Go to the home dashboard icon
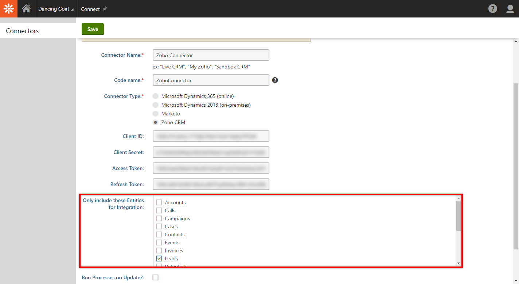The image size is (519, 284). tap(26, 9)
